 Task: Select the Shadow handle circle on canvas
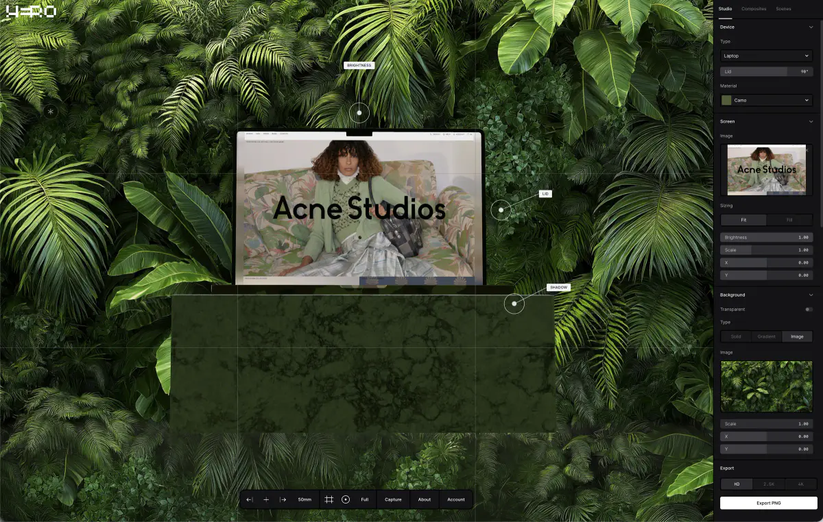tap(514, 303)
